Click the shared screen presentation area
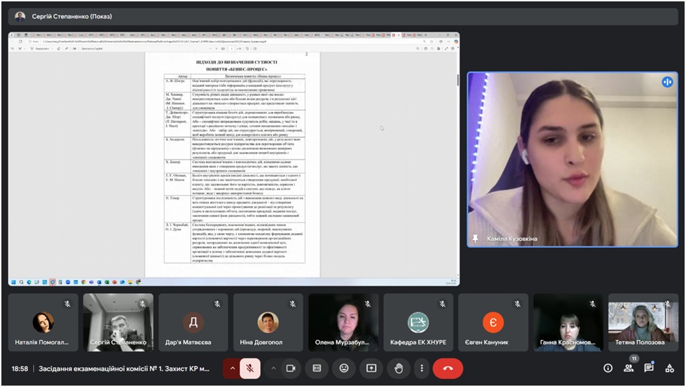The image size is (686, 387). pos(234,158)
